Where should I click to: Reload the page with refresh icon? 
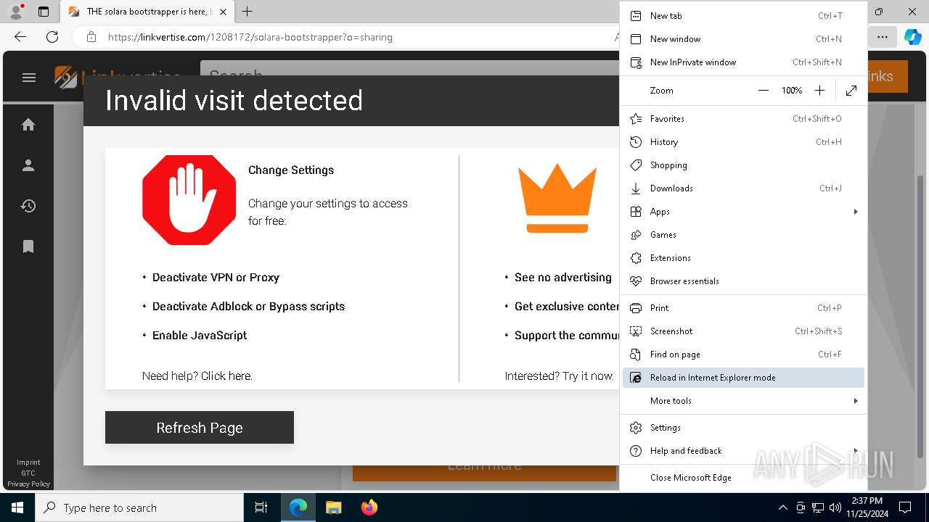coord(52,37)
